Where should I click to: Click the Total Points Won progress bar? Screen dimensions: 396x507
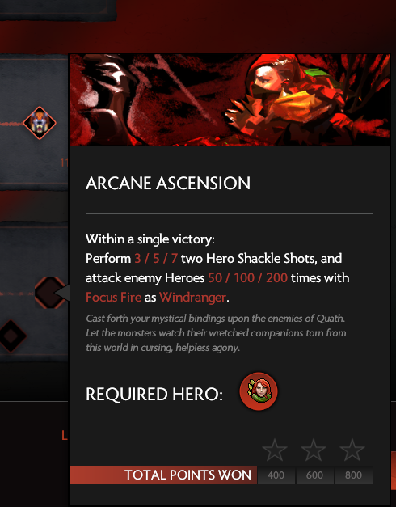pyautogui.click(x=163, y=475)
